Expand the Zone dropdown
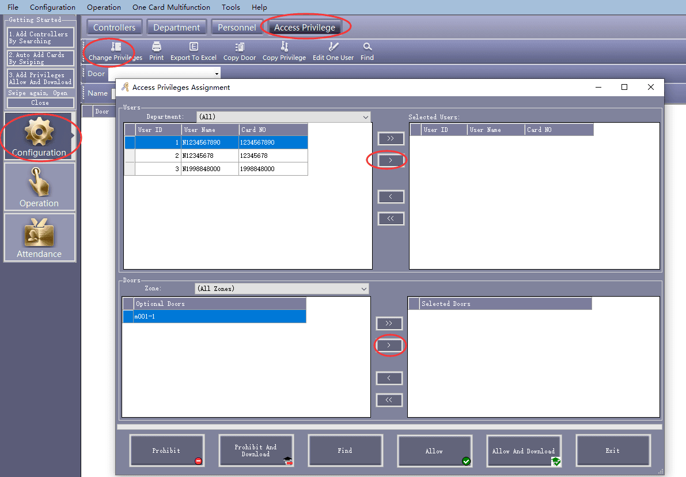Image resolution: width=686 pixels, height=477 pixels. pyautogui.click(x=363, y=289)
